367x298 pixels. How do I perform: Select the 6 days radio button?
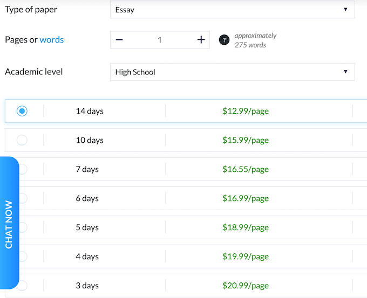tap(23, 198)
